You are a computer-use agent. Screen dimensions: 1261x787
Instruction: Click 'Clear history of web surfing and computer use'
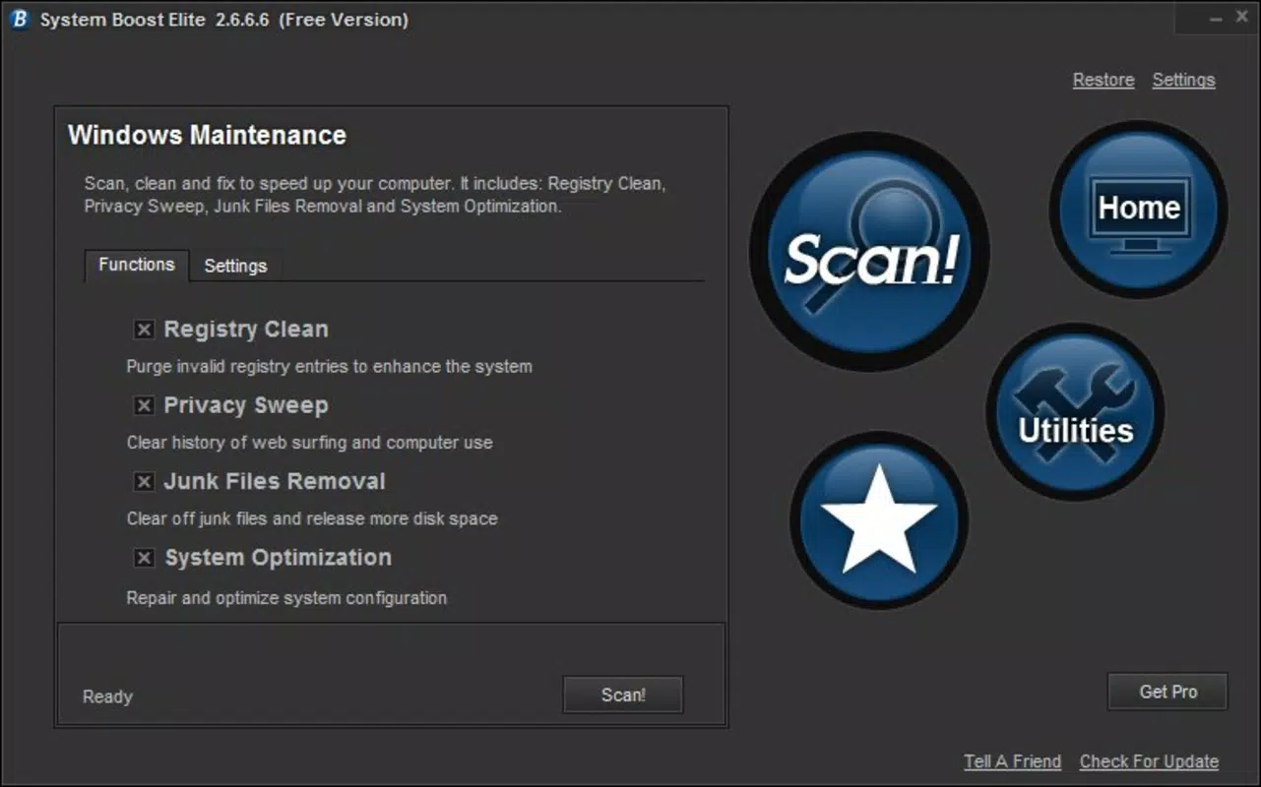tap(310, 443)
